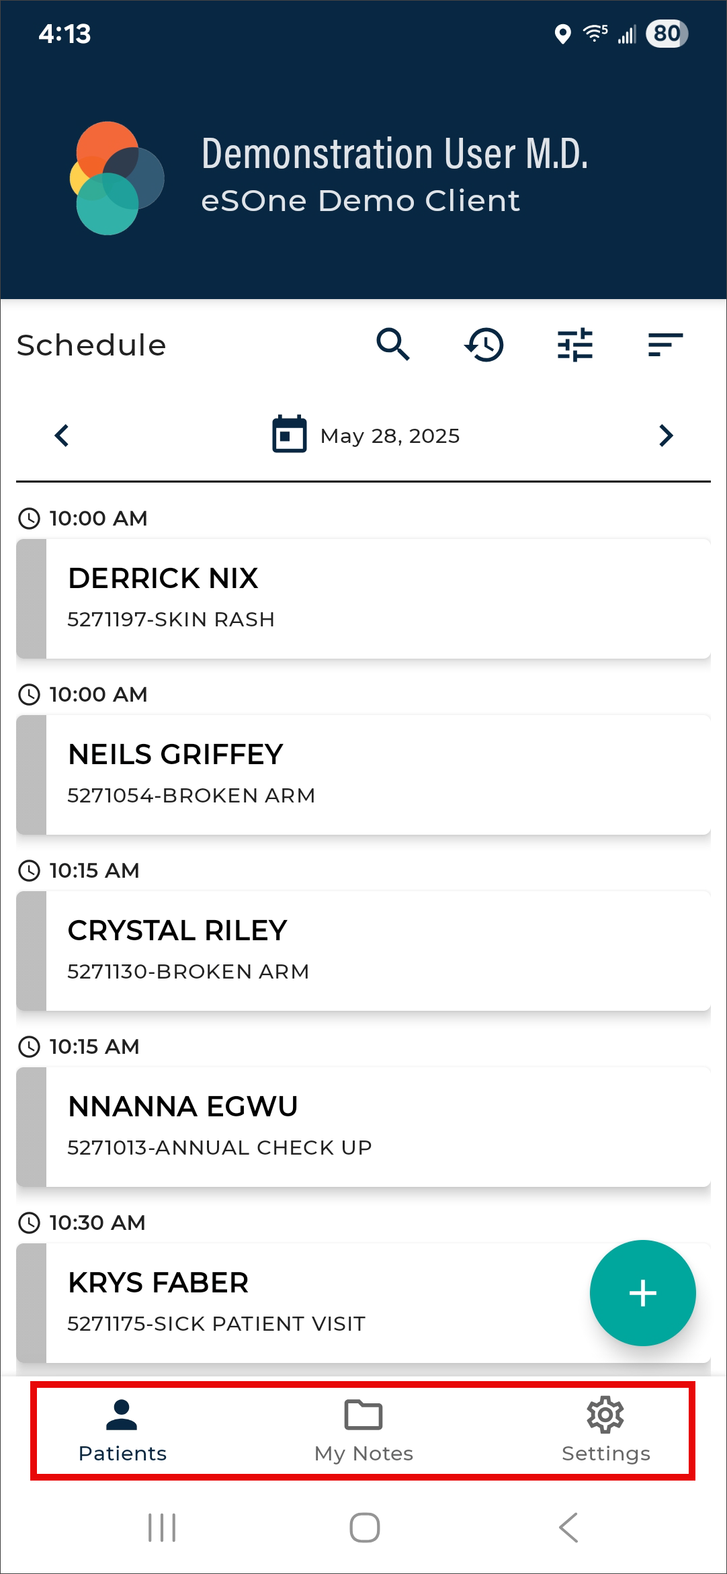Open the filter sliders icon
This screenshot has height=1574, width=727.
(x=575, y=345)
